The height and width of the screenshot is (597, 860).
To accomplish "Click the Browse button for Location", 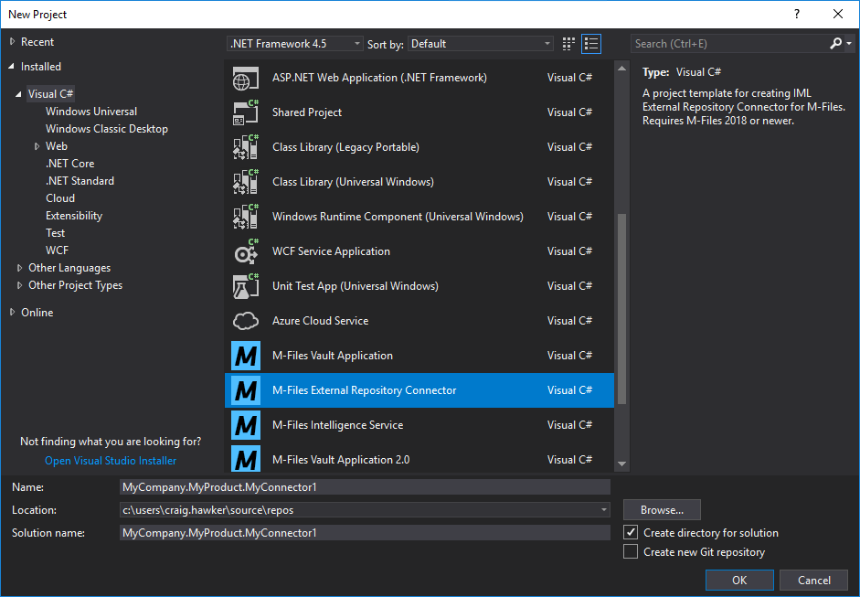I will pos(661,509).
